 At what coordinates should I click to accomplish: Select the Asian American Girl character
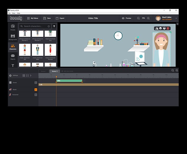coord(25,50)
